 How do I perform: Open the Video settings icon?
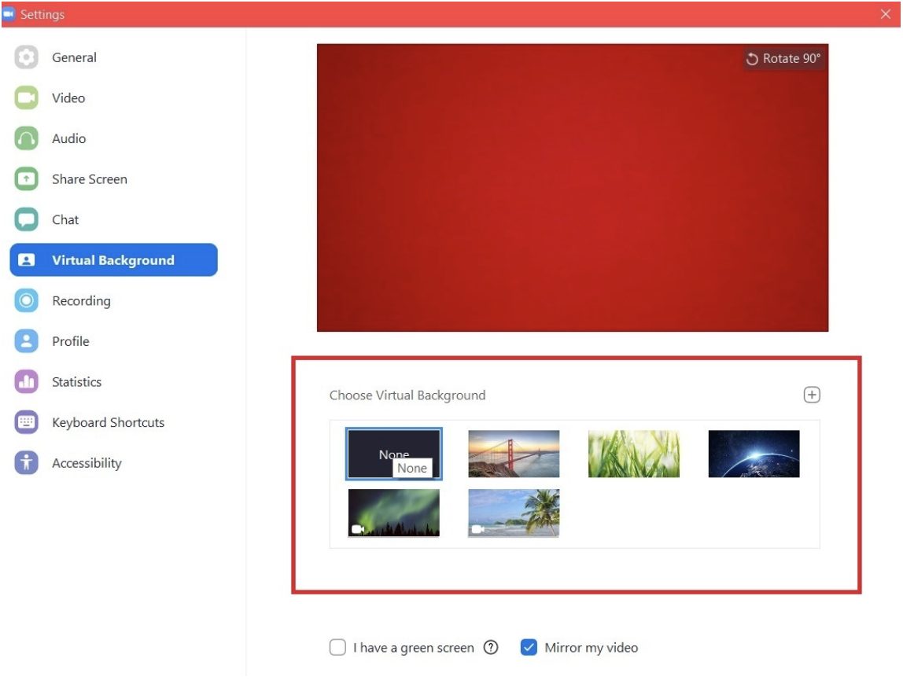point(28,97)
